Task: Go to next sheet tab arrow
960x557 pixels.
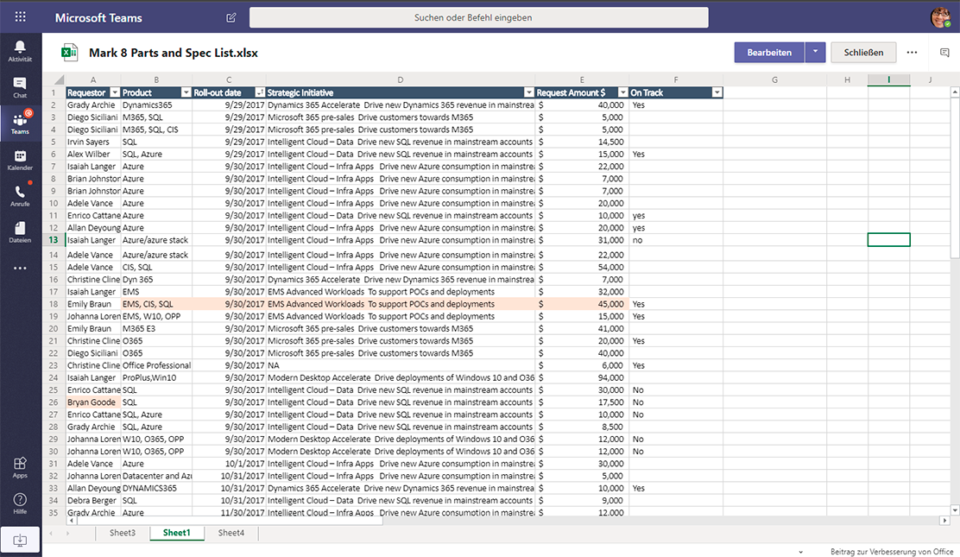Action: [x=66, y=533]
